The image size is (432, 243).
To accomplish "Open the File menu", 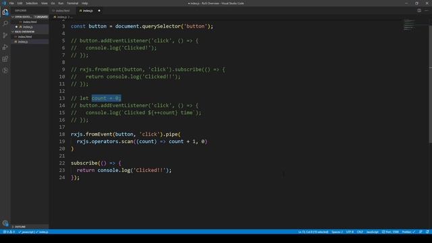I will [11, 3].
